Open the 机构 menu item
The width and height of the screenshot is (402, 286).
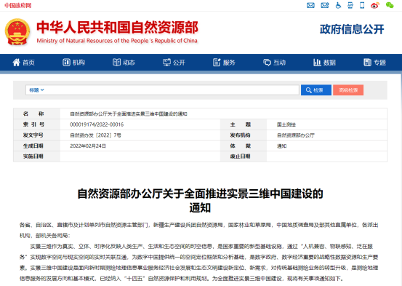pos(74,63)
